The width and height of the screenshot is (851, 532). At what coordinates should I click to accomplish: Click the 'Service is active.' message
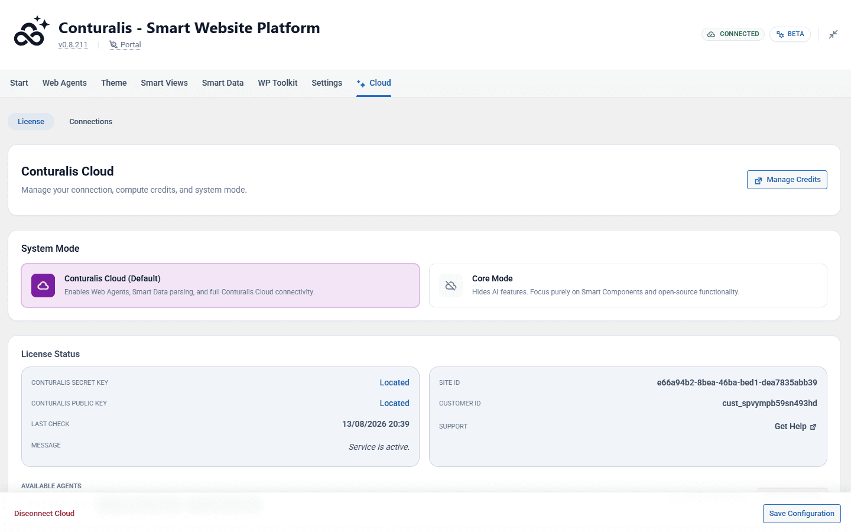click(379, 447)
